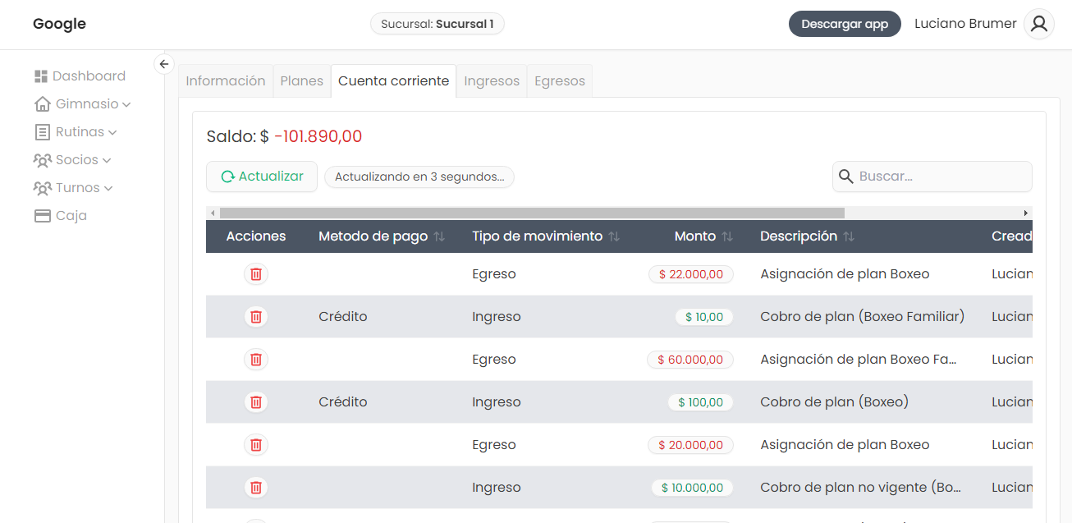Image resolution: width=1072 pixels, height=523 pixels.
Task: Click trash icon for $ 10,00 Ingreso row
Action: (256, 317)
